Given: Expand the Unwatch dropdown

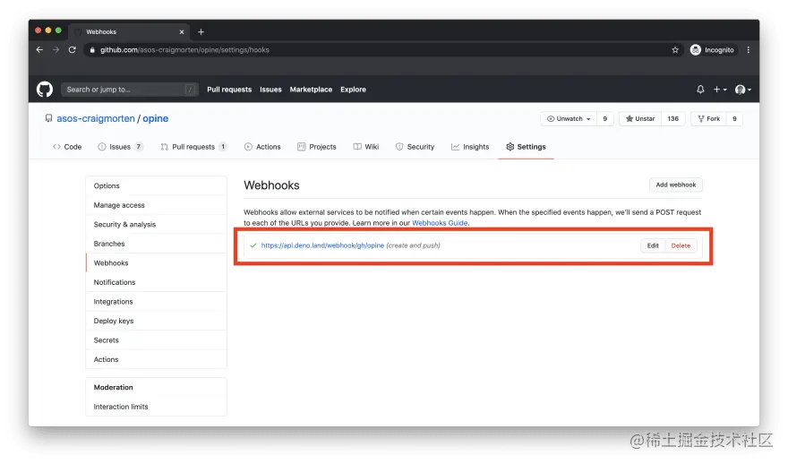Looking at the screenshot, I should [569, 118].
